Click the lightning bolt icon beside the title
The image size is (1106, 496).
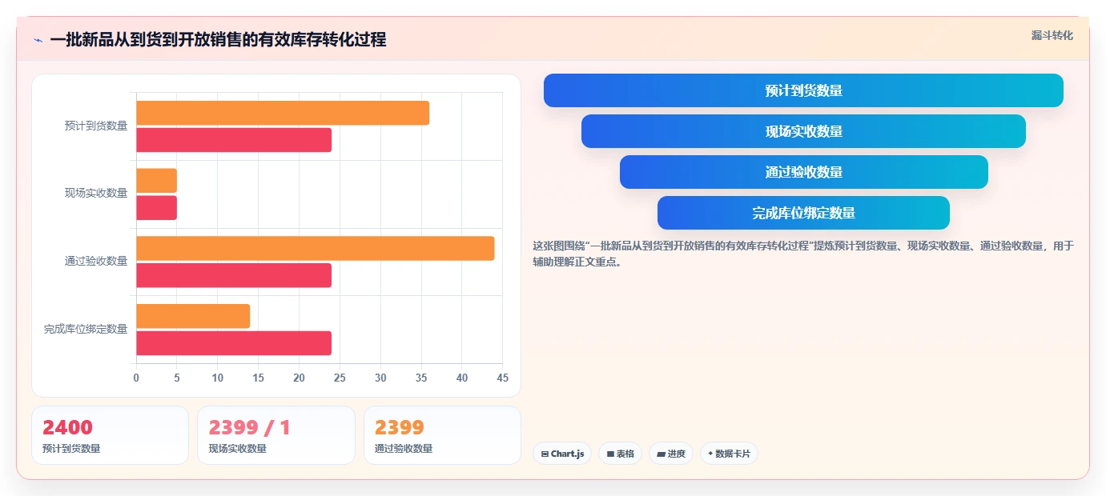38,40
